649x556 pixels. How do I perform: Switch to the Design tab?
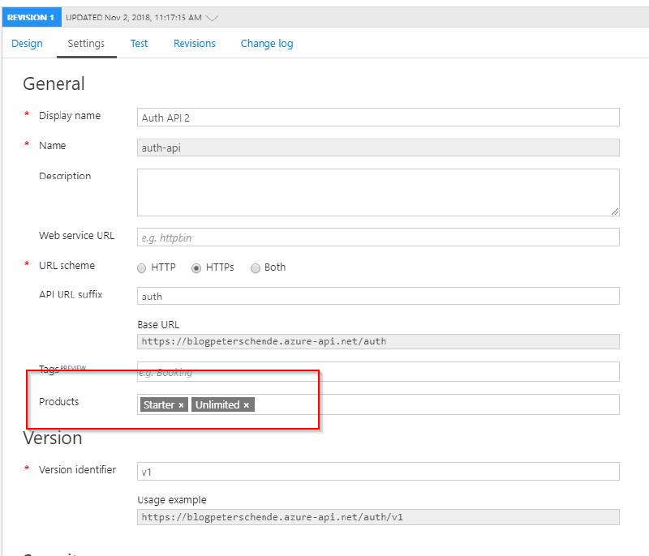tap(27, 44)
